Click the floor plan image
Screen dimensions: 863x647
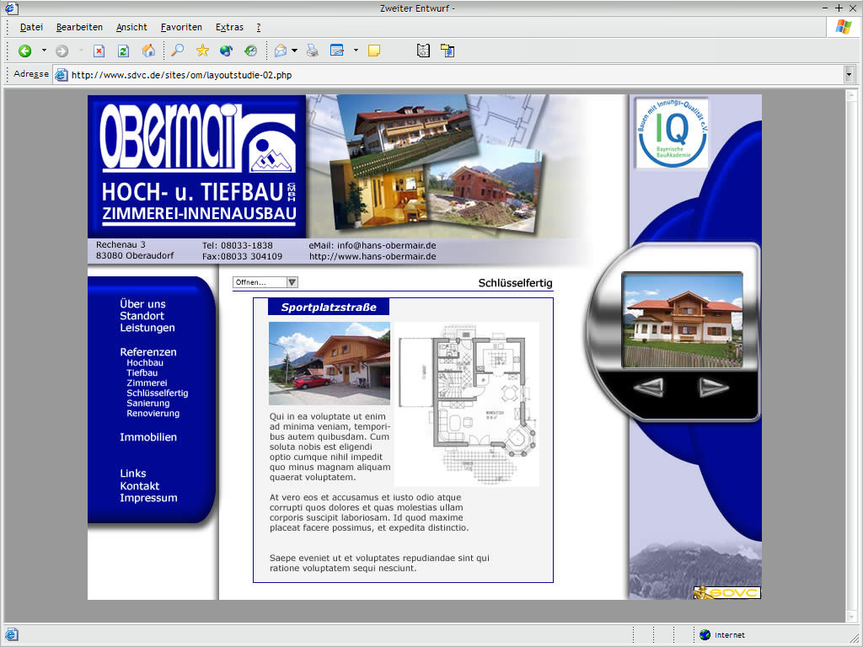click(x=467, y=404)
